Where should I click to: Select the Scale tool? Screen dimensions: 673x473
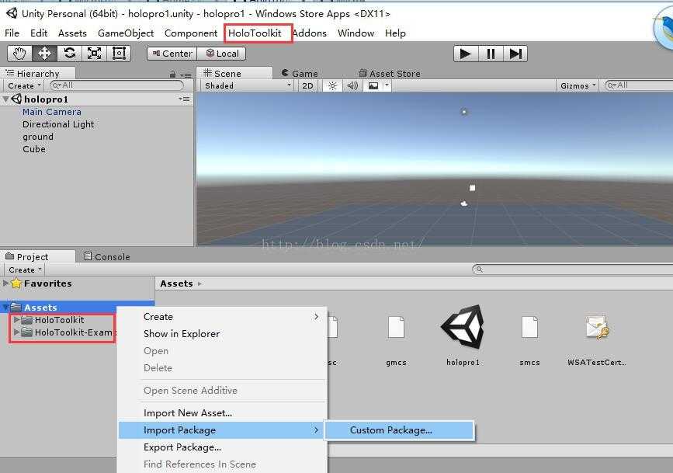click(94, 54)
